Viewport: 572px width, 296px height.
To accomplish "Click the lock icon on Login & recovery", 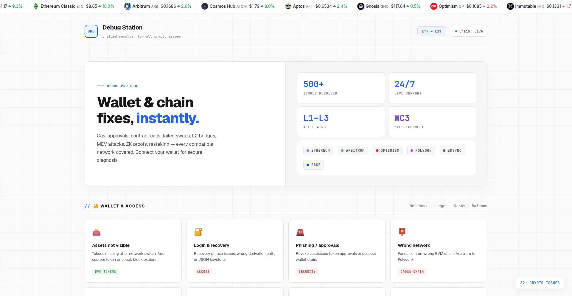I will [x=198, y=232].
